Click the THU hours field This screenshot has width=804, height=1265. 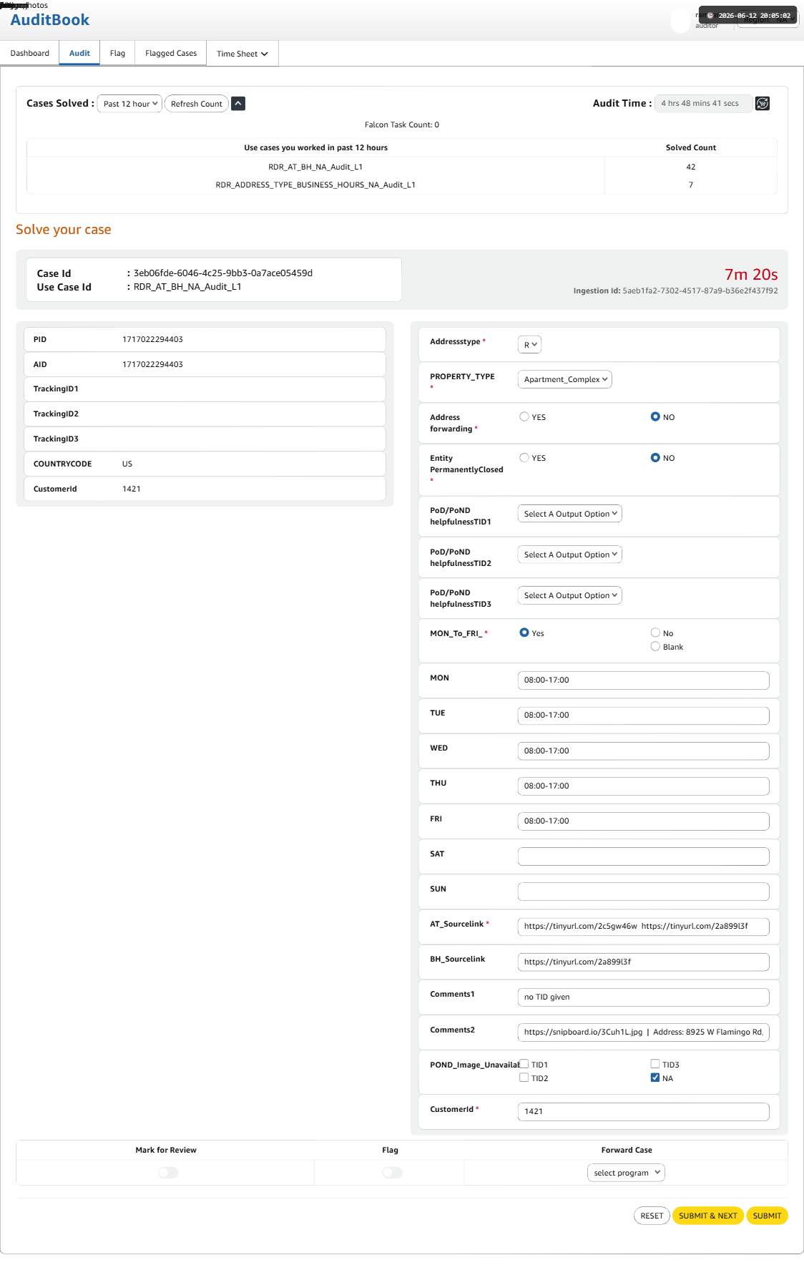click(x=644, y=786)
